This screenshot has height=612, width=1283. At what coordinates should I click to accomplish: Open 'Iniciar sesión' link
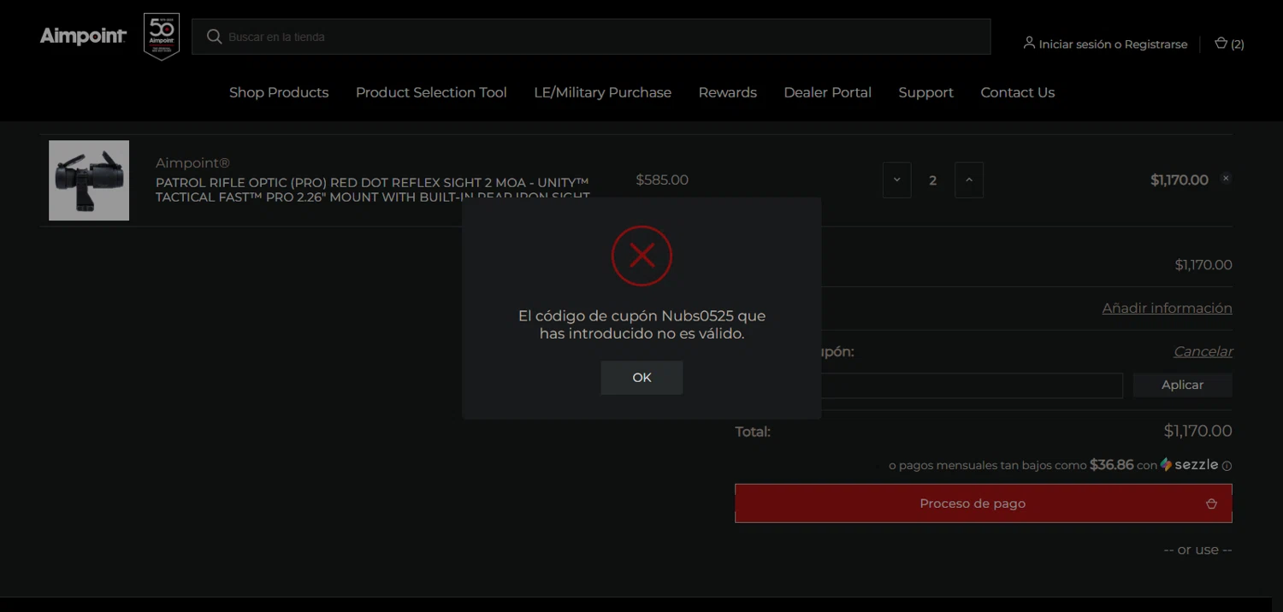click(x=1073, y=44)
